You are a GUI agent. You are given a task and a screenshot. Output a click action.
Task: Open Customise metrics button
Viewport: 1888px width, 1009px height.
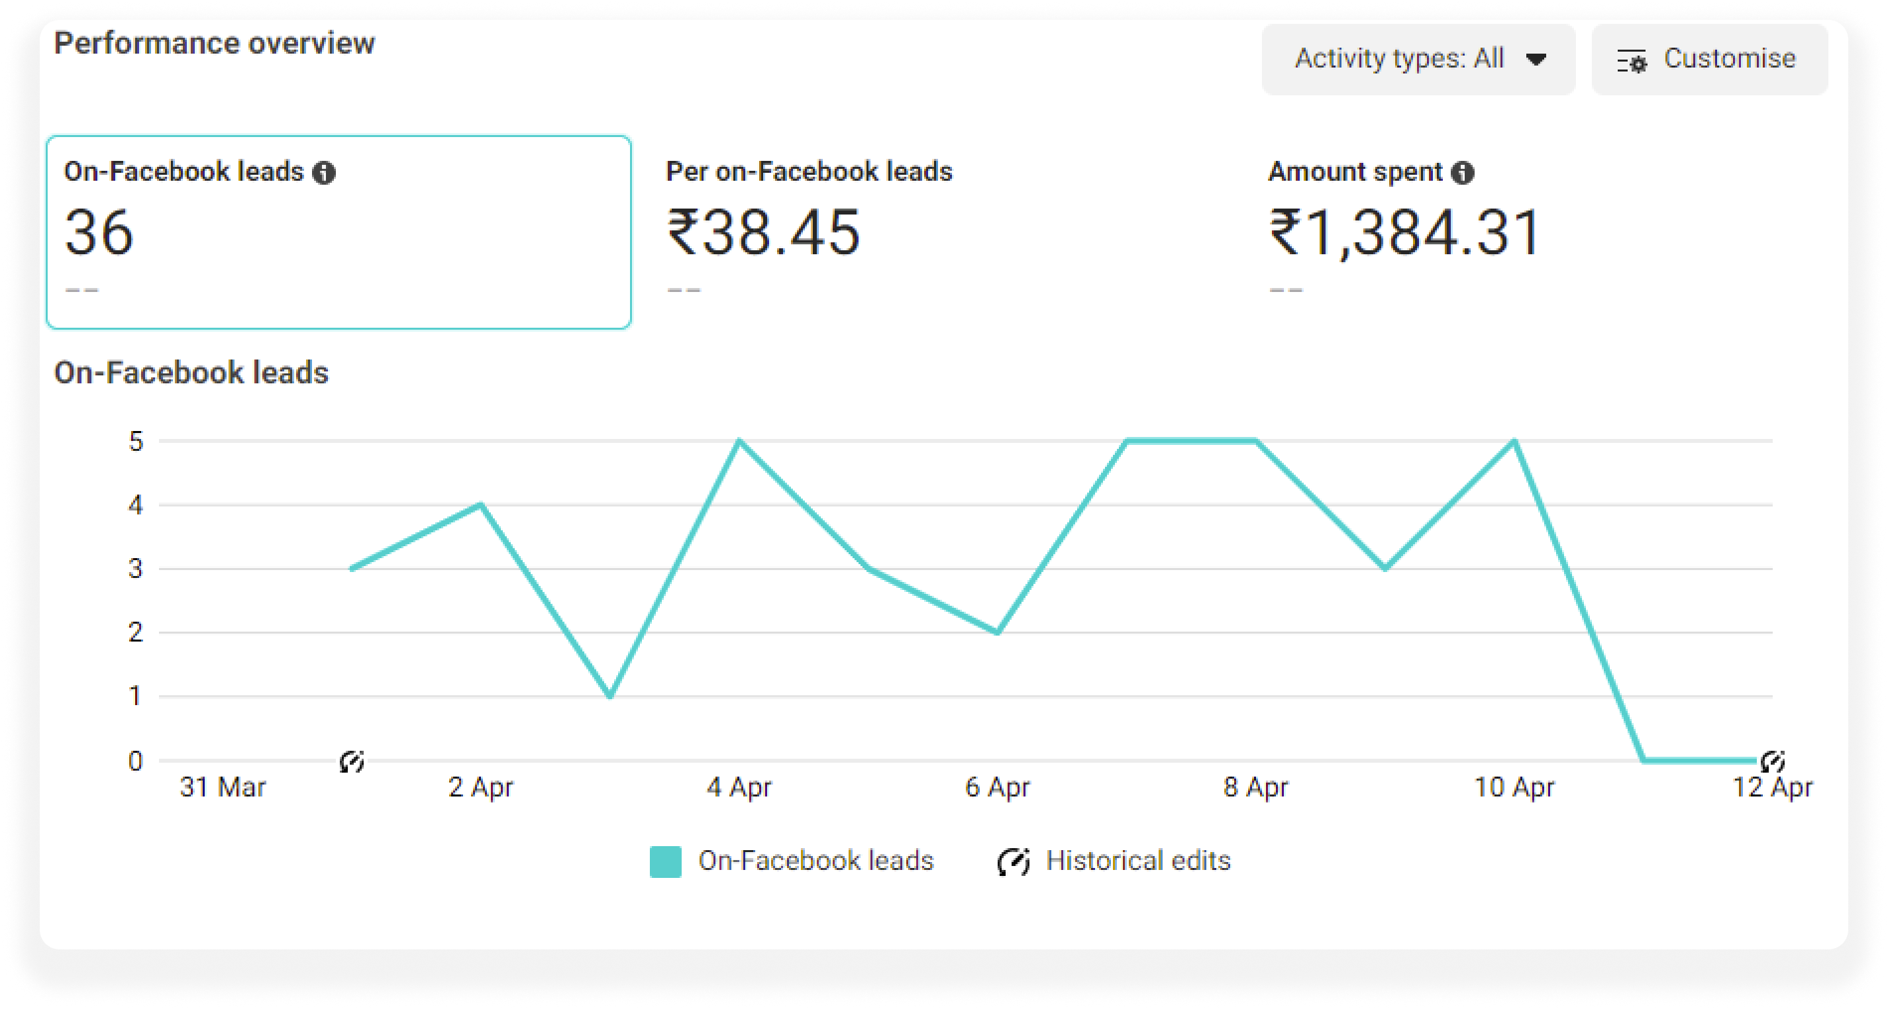pos(1709,59)
